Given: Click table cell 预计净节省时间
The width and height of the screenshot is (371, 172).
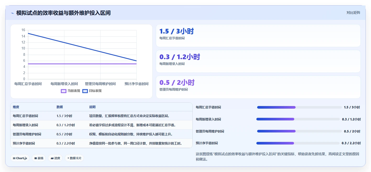Looking at the screenshot, I should point(24,143).
